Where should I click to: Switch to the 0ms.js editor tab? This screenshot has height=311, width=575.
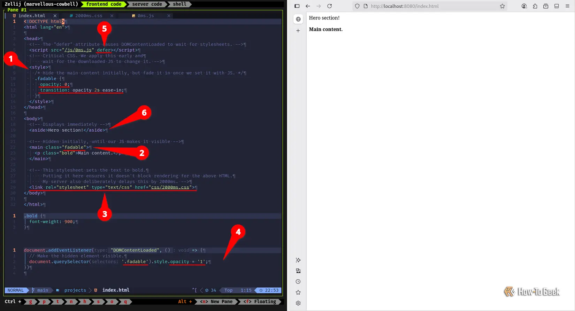(x=146, y=16)
